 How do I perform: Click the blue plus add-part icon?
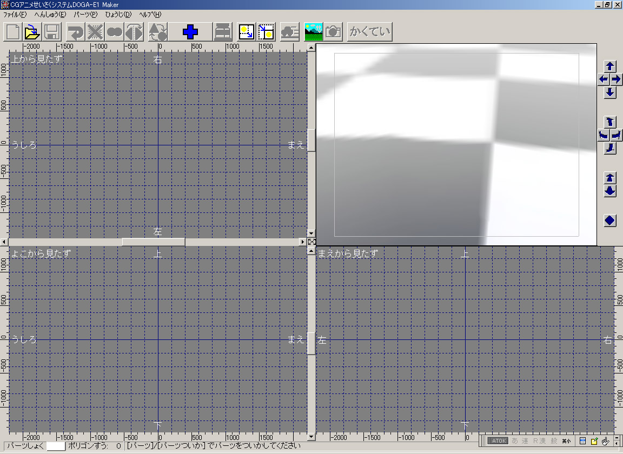[x=190, y=32]
